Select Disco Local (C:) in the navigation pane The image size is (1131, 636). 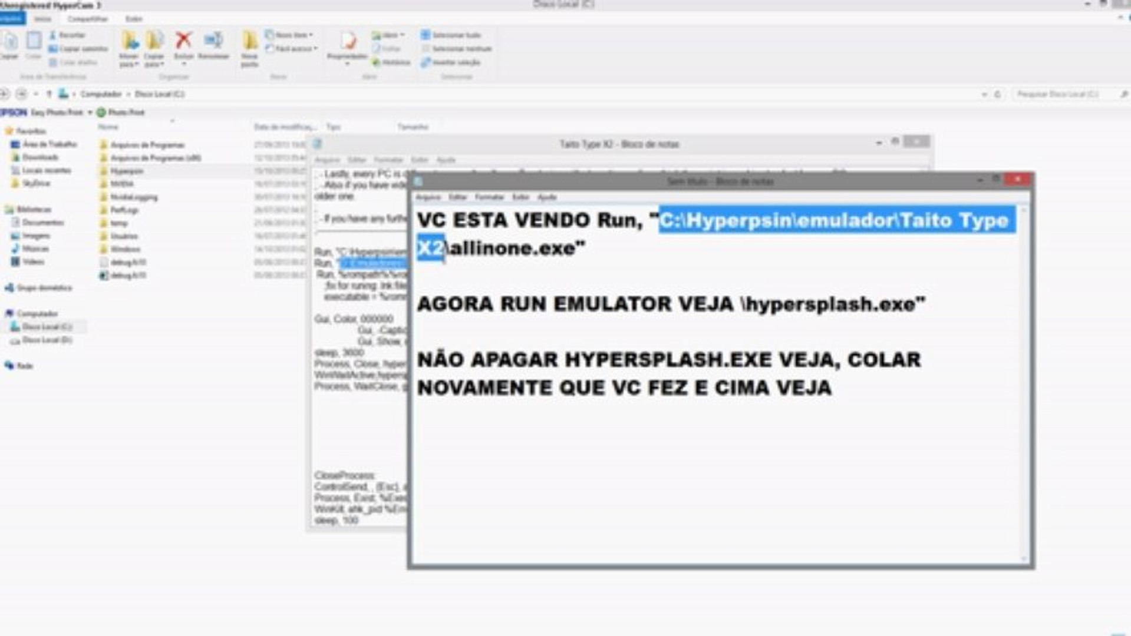click(42, 327)
